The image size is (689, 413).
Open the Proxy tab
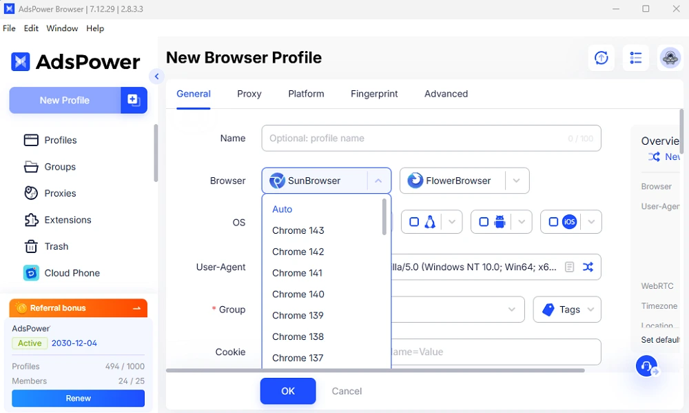coord(249,94)
